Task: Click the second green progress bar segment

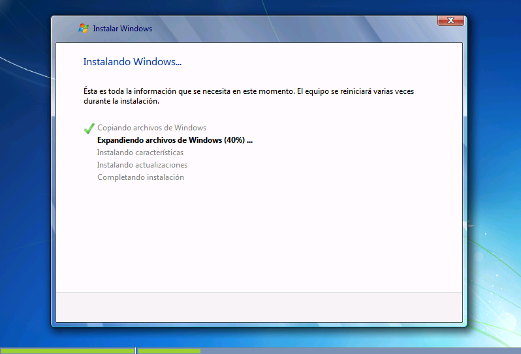Action: 169,351
